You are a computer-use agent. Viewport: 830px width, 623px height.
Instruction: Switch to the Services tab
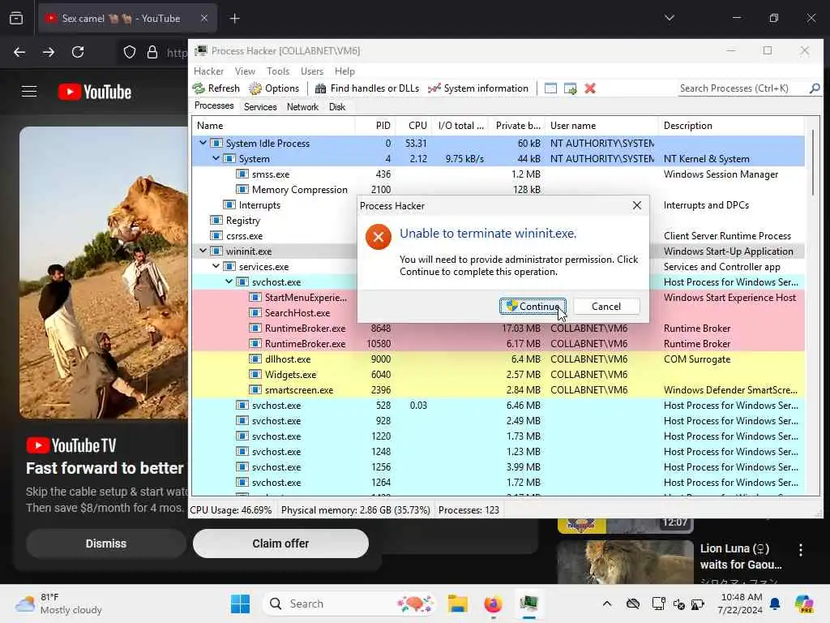click(x=260, y=106)
